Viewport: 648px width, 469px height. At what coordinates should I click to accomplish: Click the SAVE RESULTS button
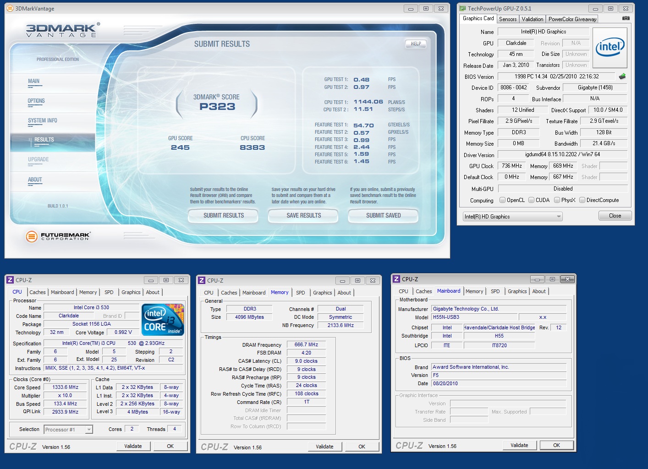[x=303, y=216]
